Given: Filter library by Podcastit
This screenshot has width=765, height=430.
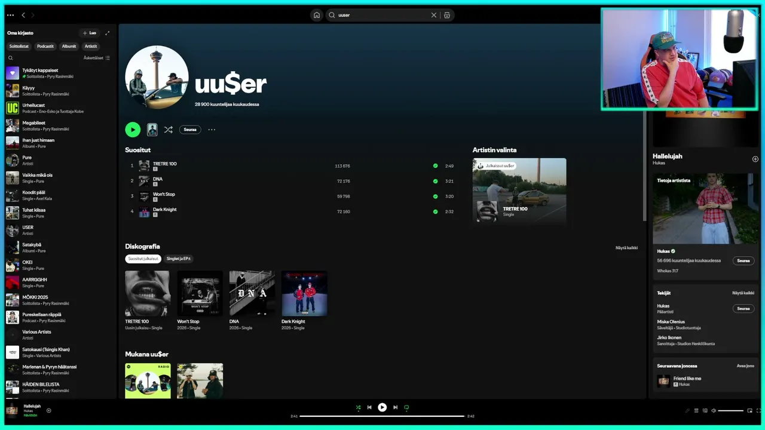Looking at the screenshot, I should pos(45,46).
